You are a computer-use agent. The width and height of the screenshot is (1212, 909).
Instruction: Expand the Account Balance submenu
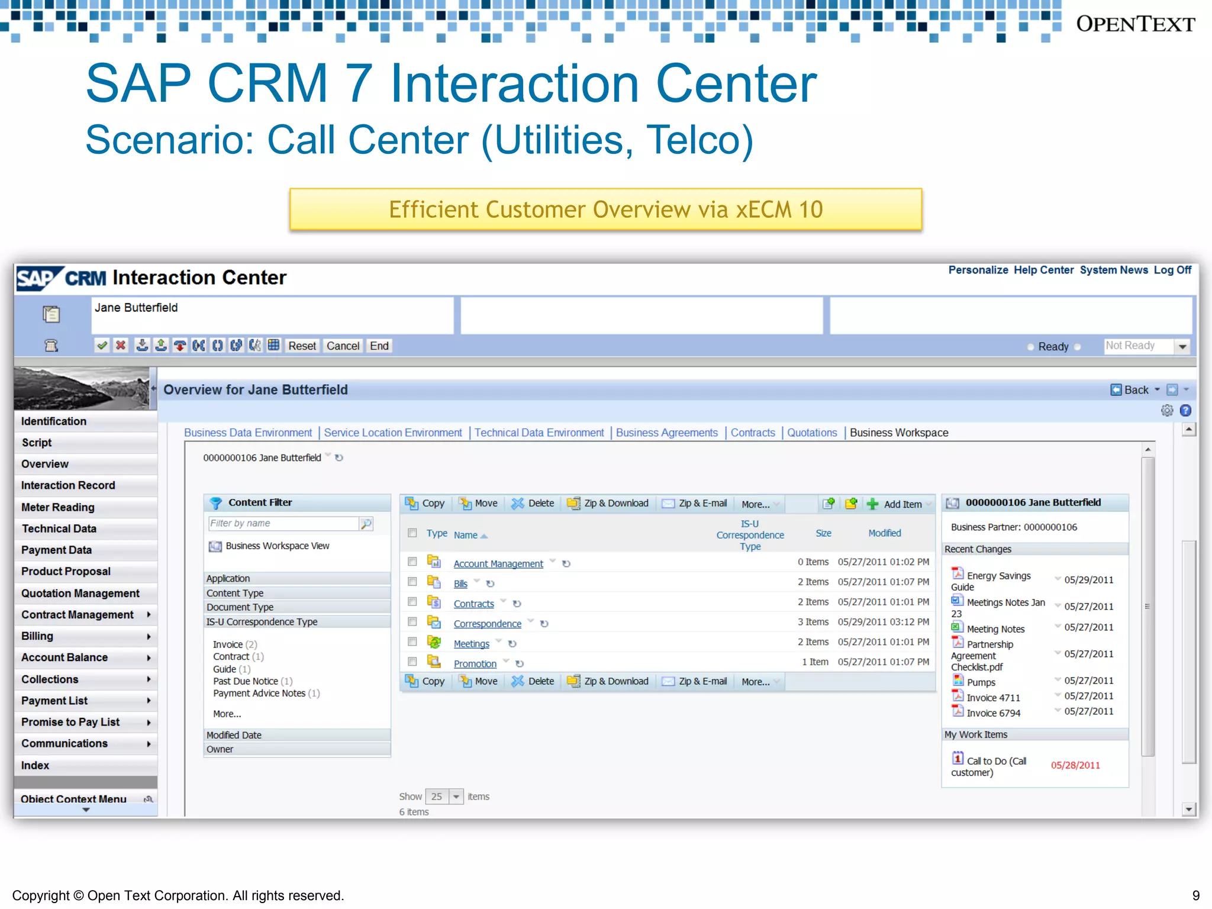pos(149,657)
